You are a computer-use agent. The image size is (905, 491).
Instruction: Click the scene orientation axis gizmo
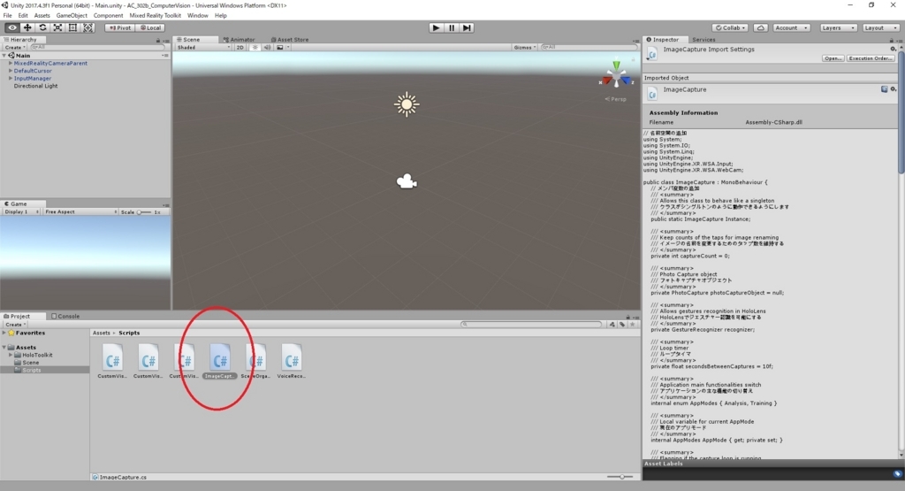tap(616, 75)
